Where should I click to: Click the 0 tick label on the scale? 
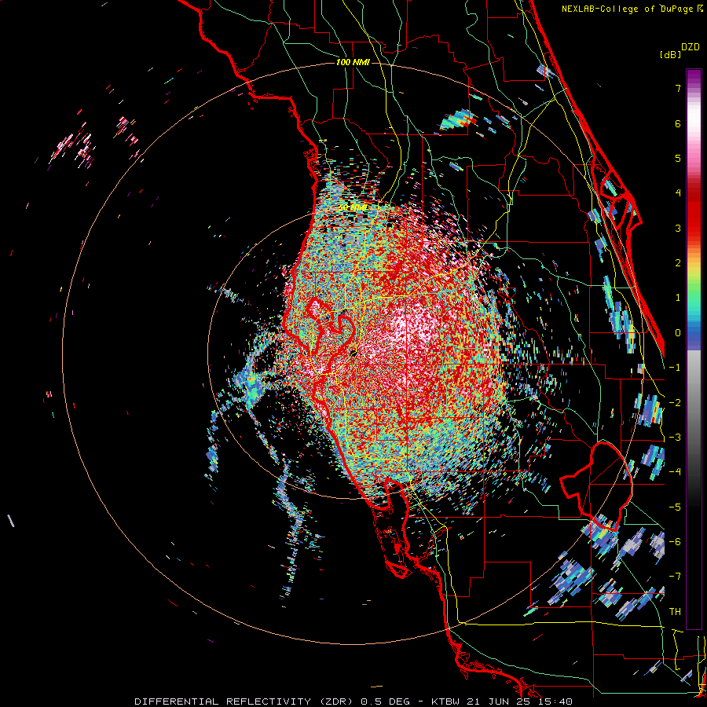[x=678, y=333]
